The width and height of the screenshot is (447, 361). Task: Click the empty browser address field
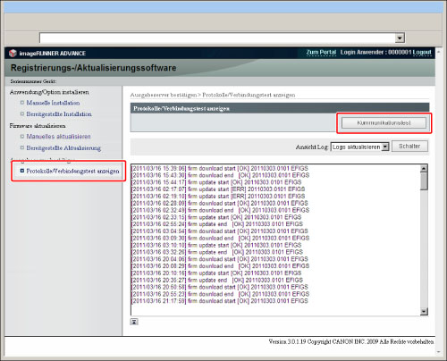click(217, 38)
